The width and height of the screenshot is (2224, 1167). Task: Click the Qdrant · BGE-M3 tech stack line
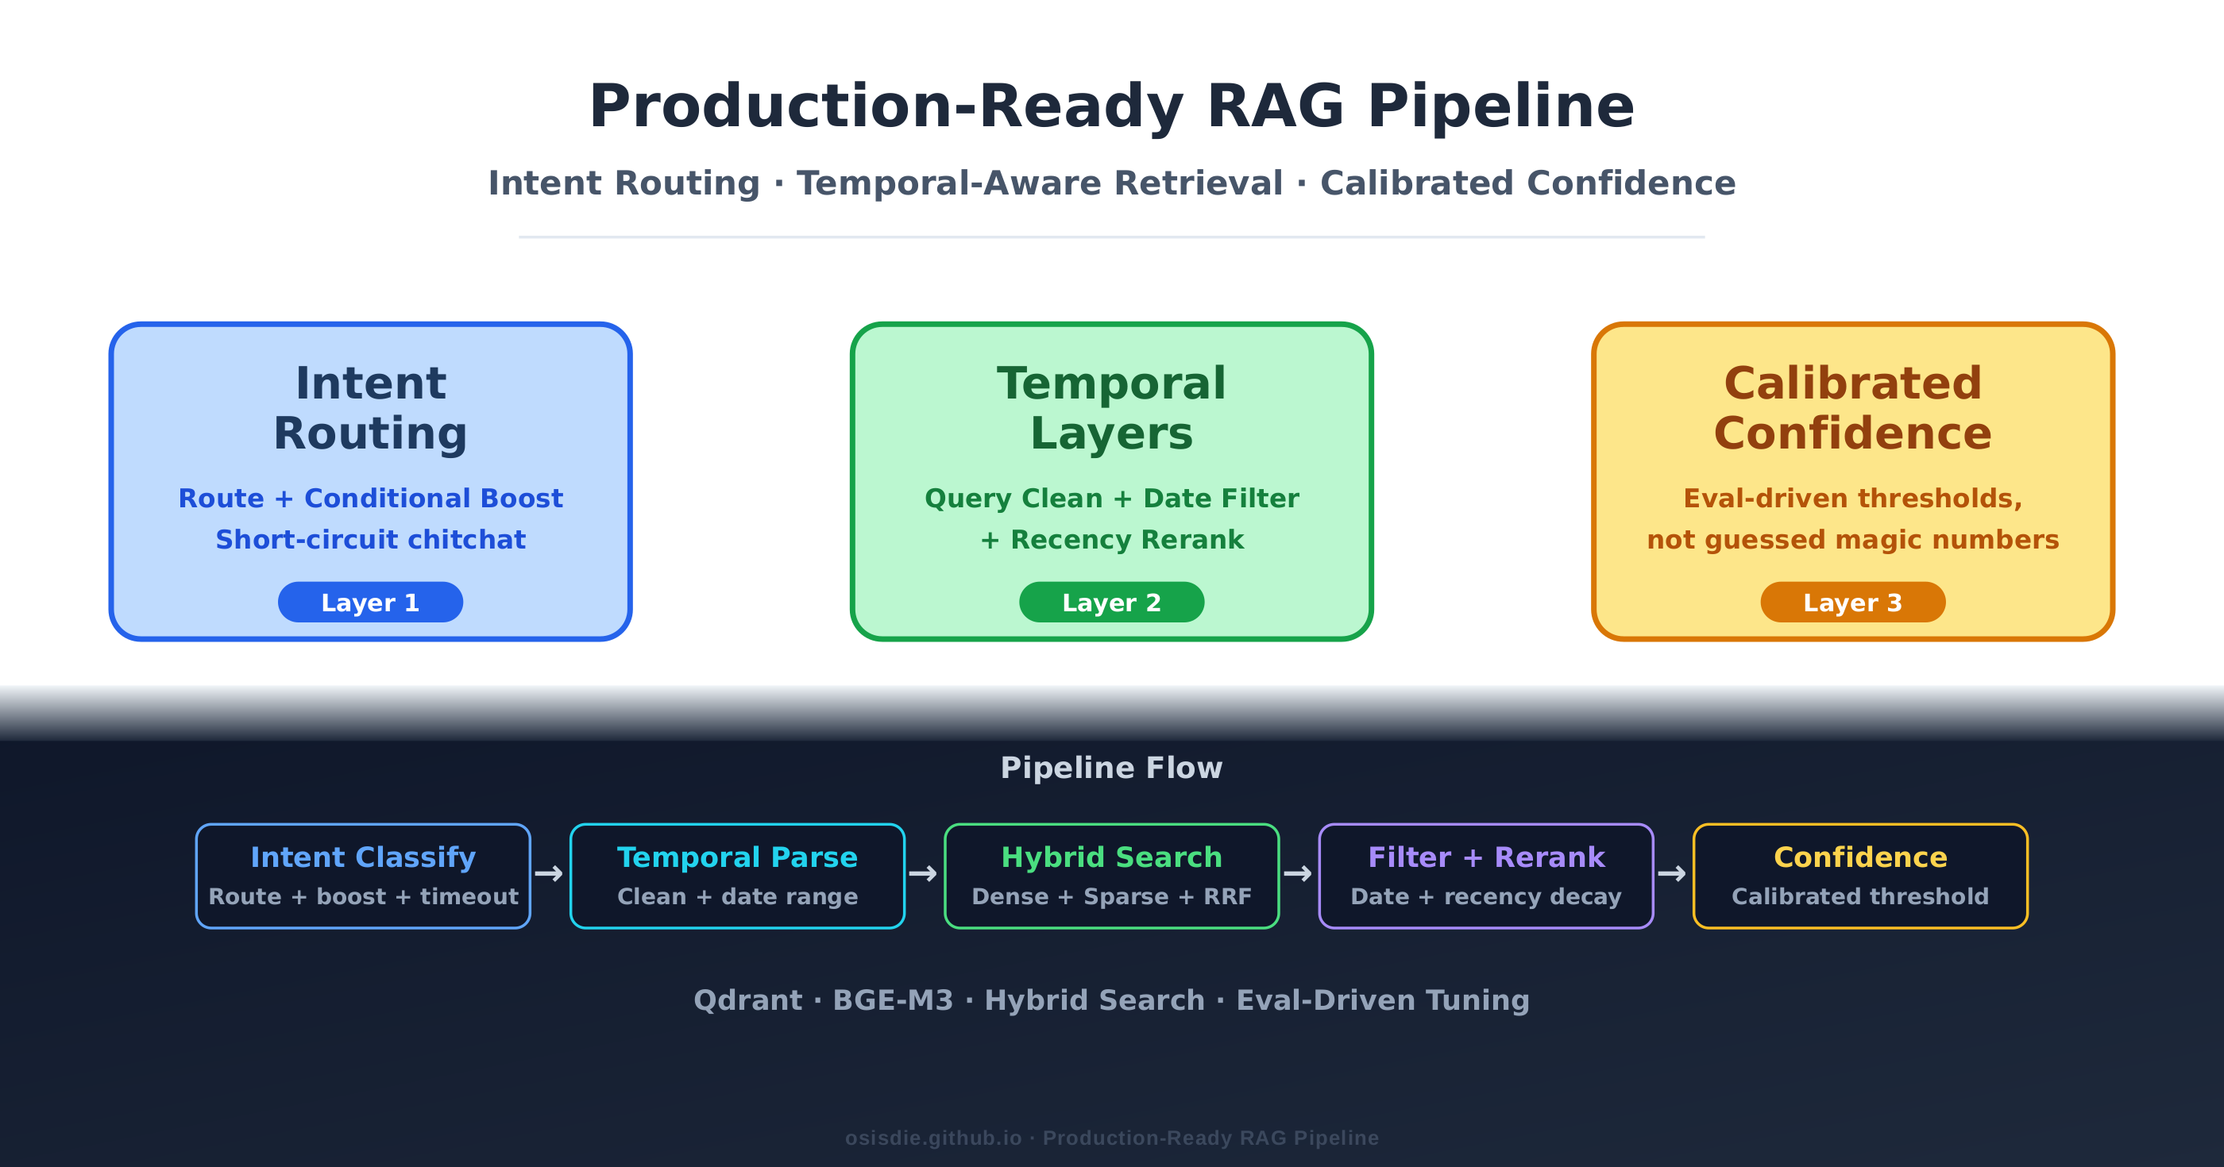coord(1112,999)
